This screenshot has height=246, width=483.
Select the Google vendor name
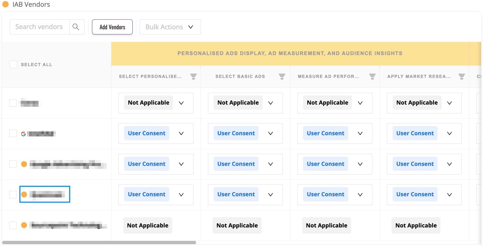(42, 134)
